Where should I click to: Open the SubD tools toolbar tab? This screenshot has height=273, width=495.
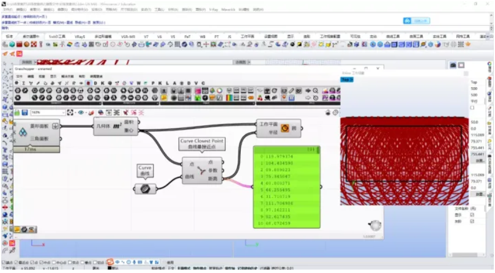click(57, 36)
